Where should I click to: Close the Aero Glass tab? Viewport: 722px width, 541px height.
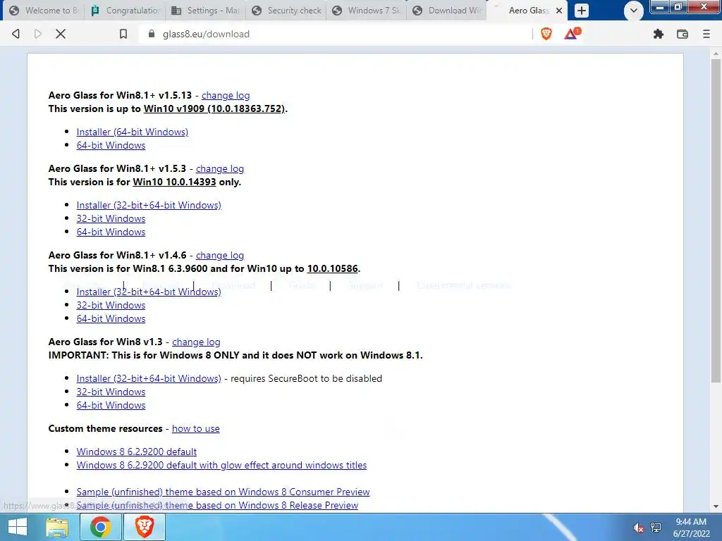point(559,11)
